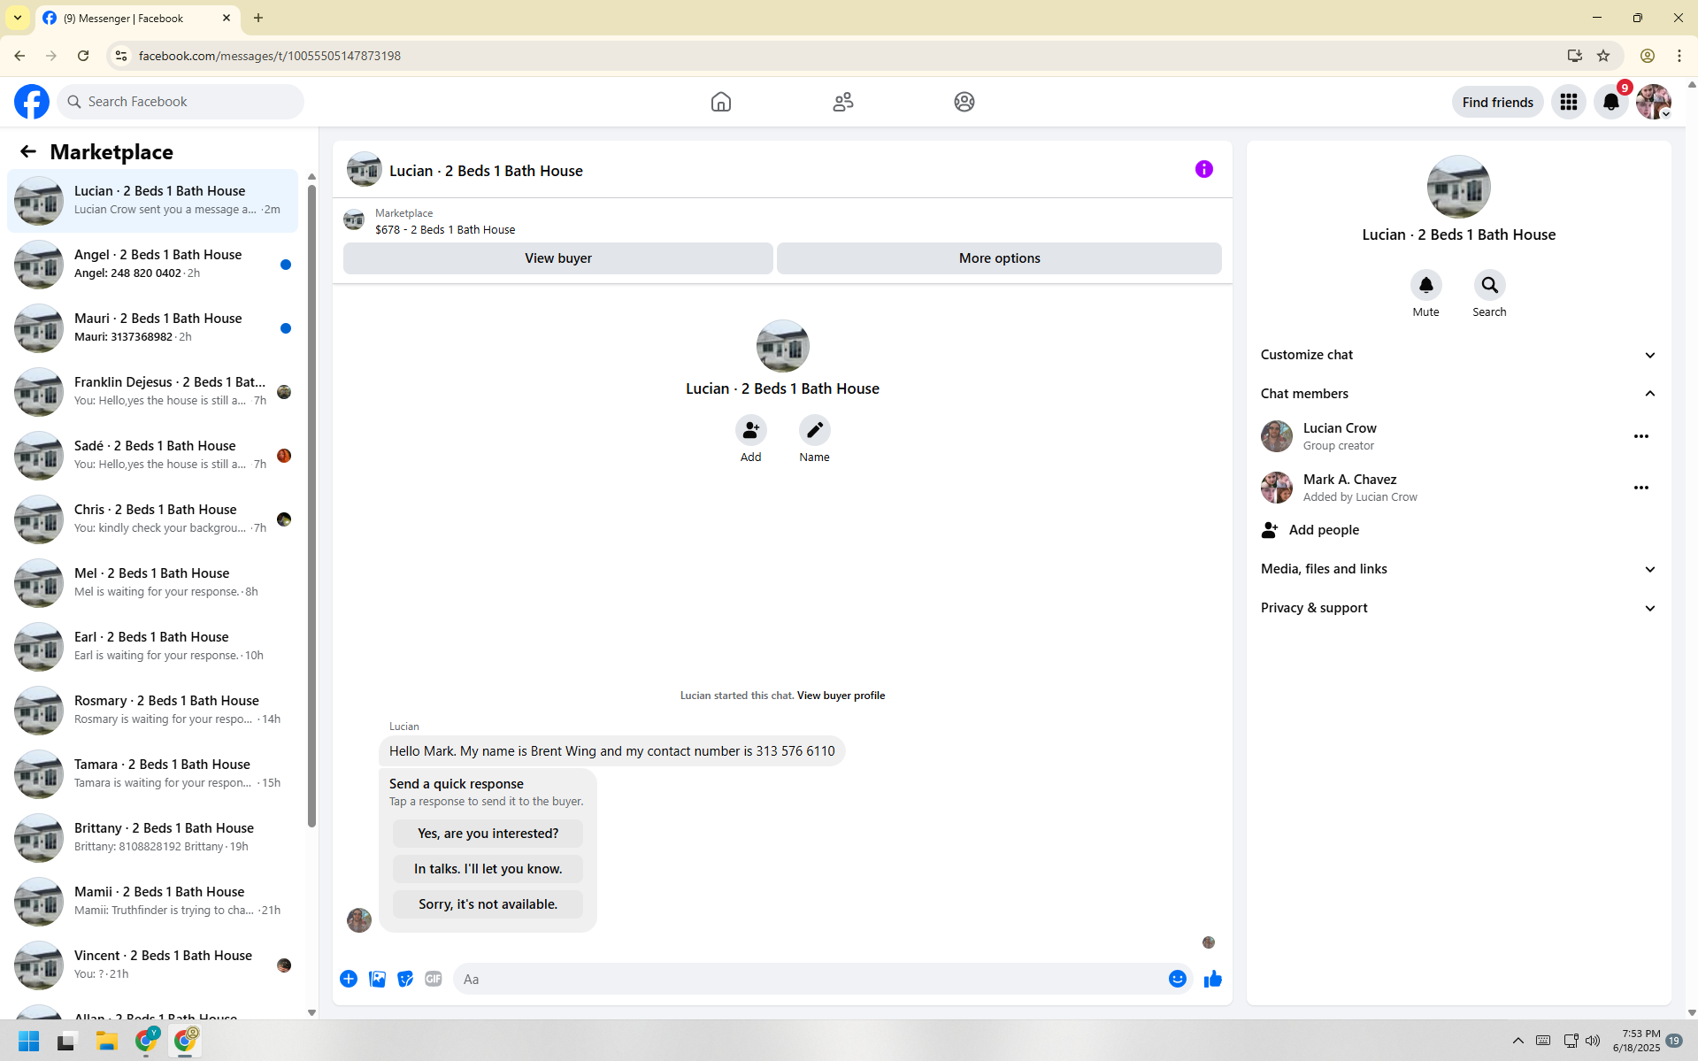Screen dimensions: 1698x1061
Task: Open Chrome tab search dropdown
Action: point(18,18)
